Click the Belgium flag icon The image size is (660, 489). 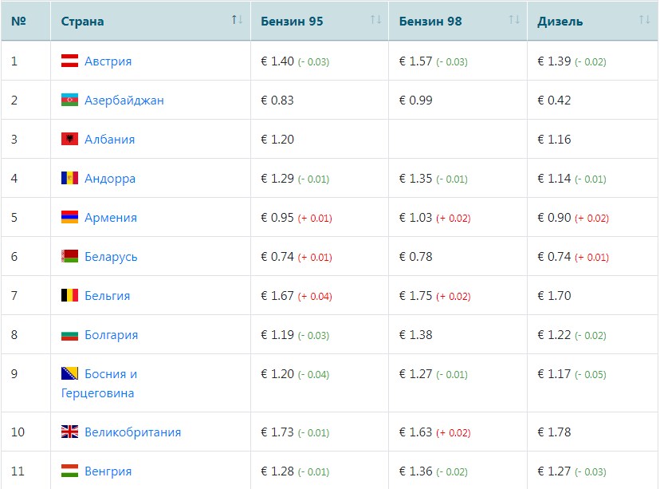point(69,295)
